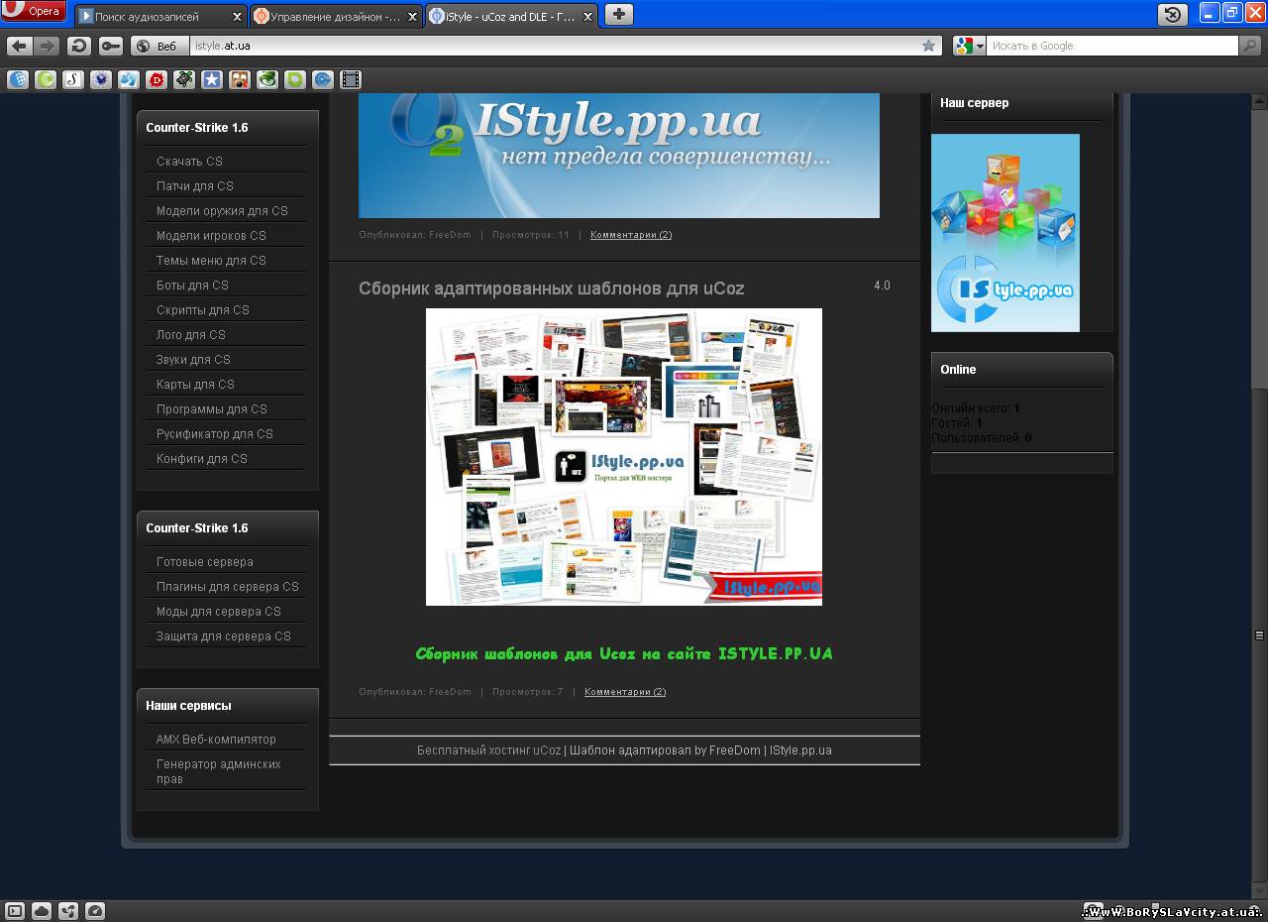1268x922 pixels.
Task: Open the green tag bookmark icon
Action: tap(295, 80)
